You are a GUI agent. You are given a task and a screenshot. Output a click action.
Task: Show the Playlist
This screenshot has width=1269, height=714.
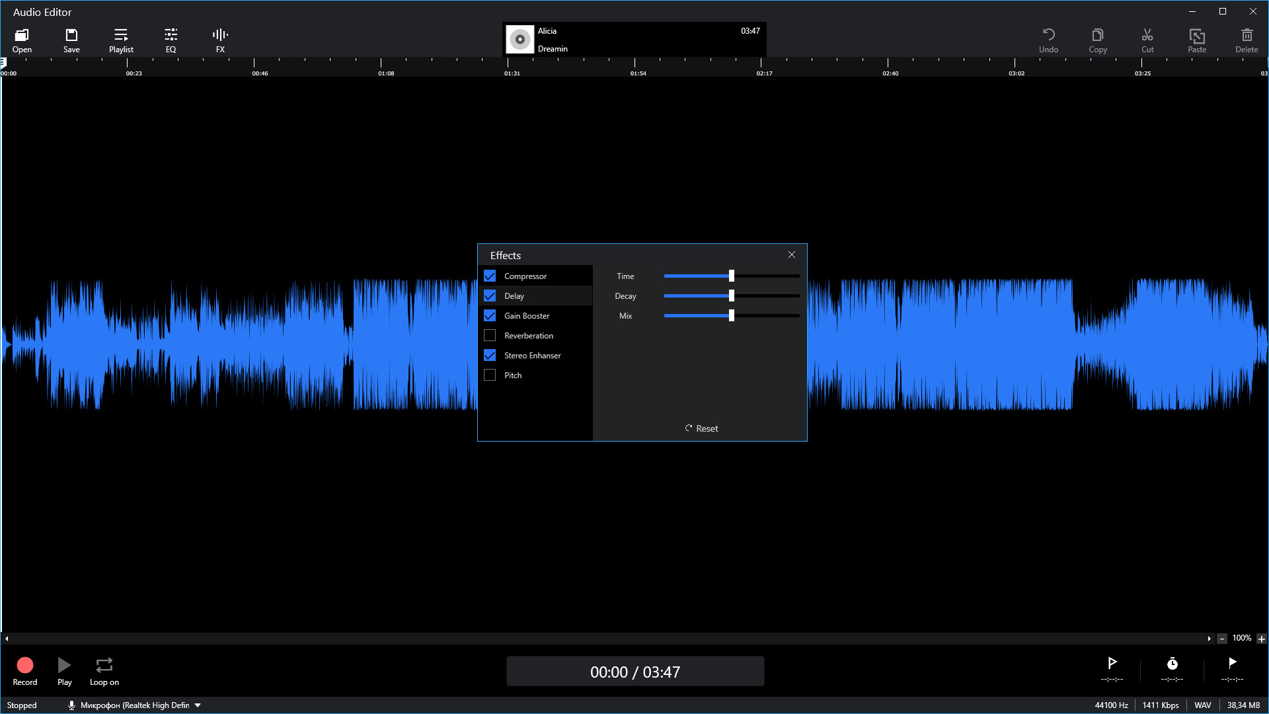[x=121, y=39]
